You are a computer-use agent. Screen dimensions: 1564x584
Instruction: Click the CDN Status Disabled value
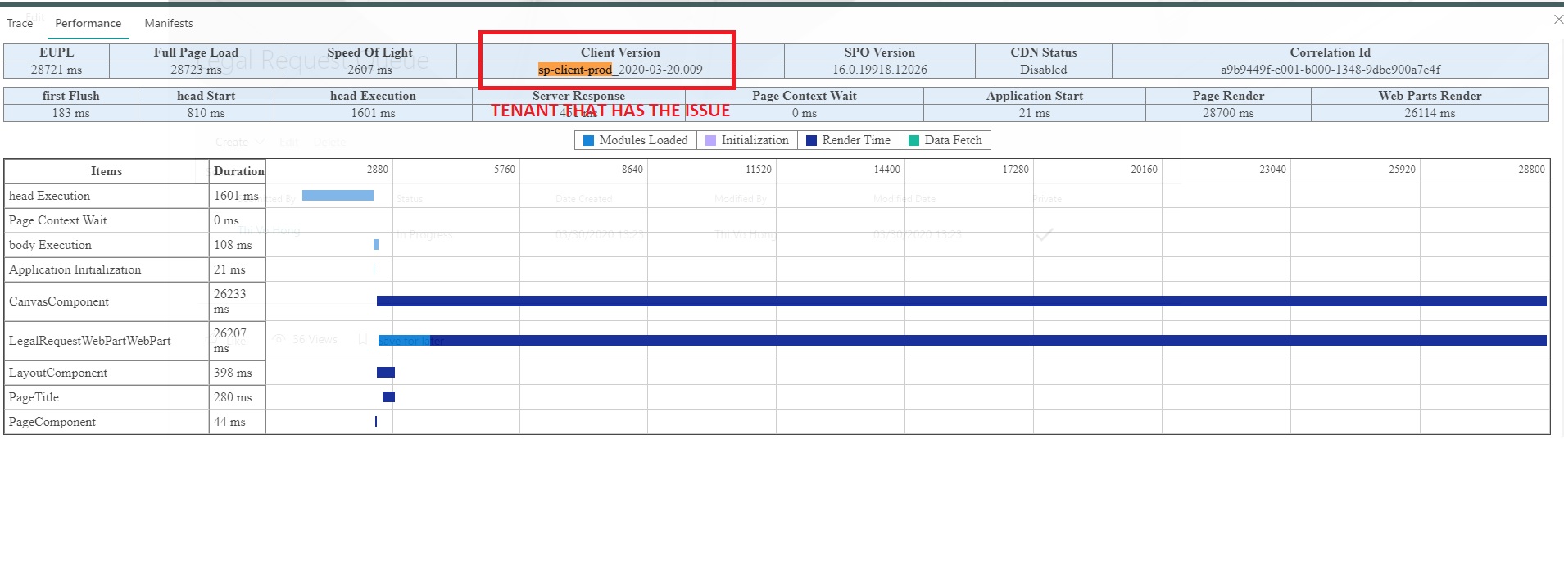click(1044, 70)
